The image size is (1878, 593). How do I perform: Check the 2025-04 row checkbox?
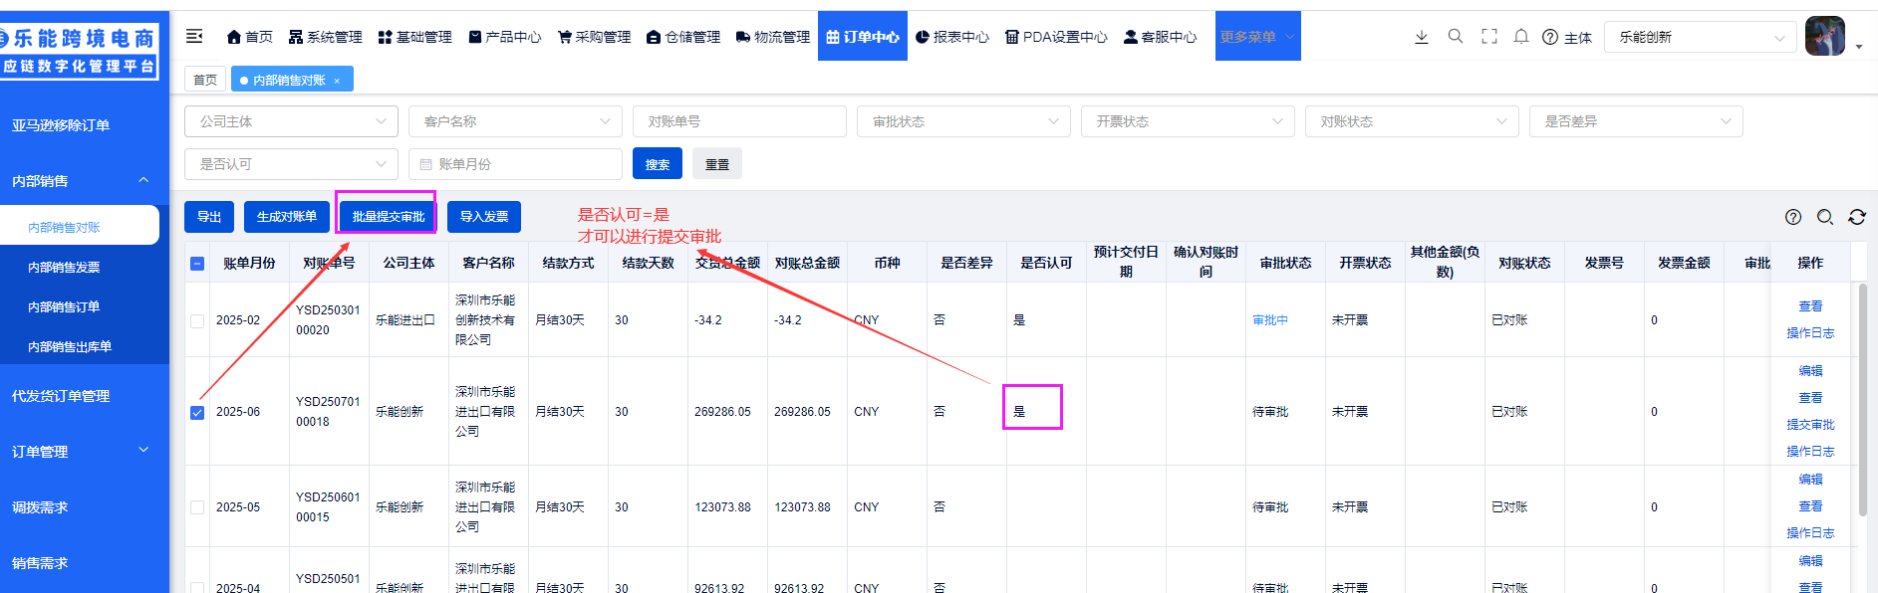(197, 588)
